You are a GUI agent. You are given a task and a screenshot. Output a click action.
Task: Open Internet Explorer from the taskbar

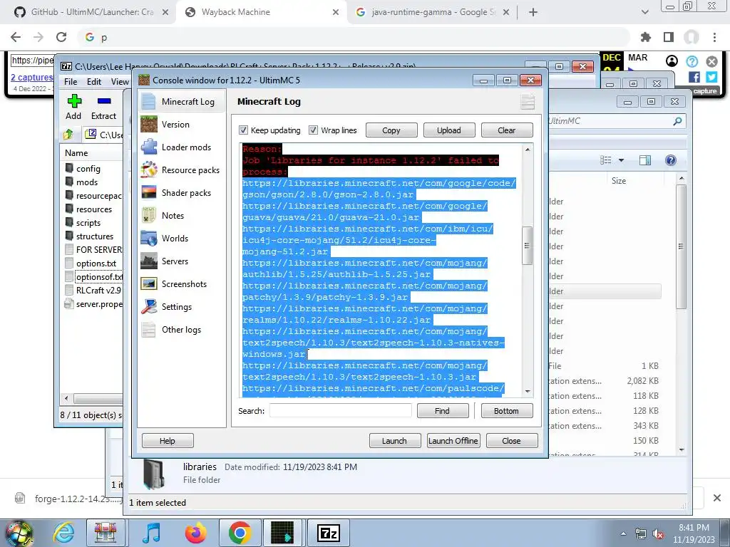(x=63, y=533)
